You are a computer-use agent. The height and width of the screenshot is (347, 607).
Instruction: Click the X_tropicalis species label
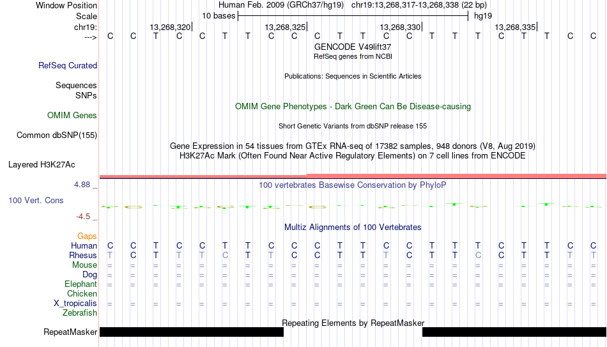(75, 304)
